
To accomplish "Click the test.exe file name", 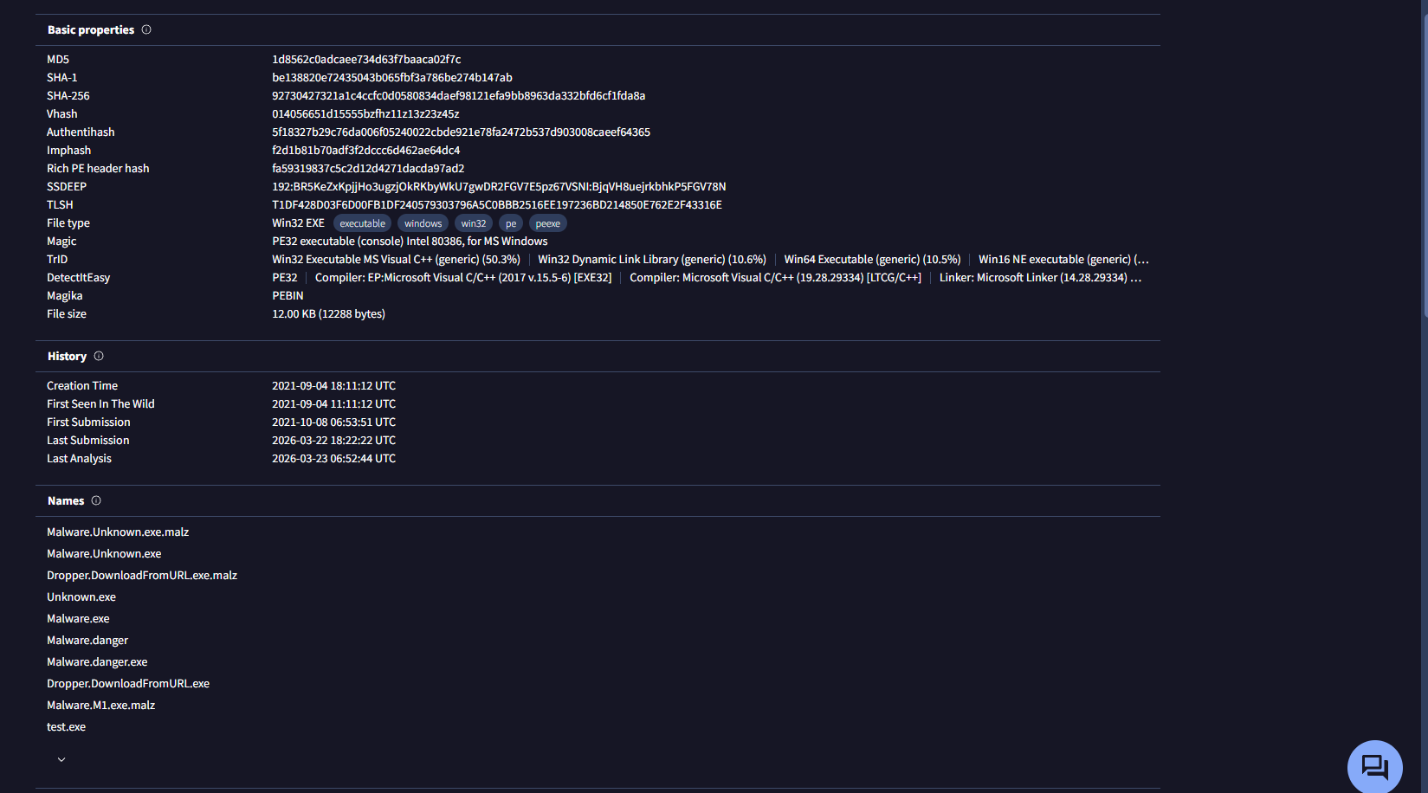I will coord(66,727).
